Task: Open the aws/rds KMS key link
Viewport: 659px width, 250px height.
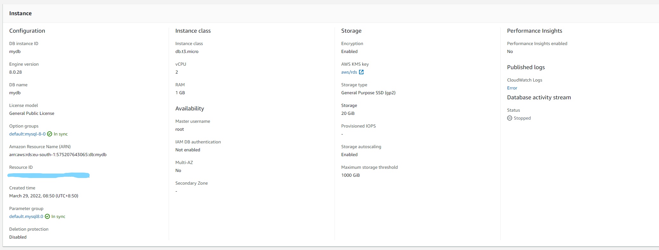Action: pos(349,72)
